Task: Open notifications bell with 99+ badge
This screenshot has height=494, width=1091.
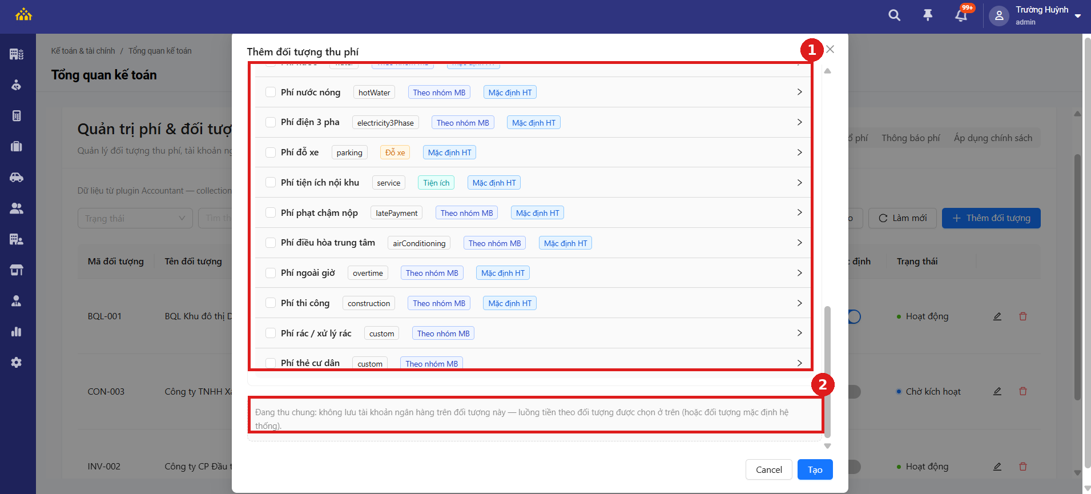Action: (x=961, y=15)
